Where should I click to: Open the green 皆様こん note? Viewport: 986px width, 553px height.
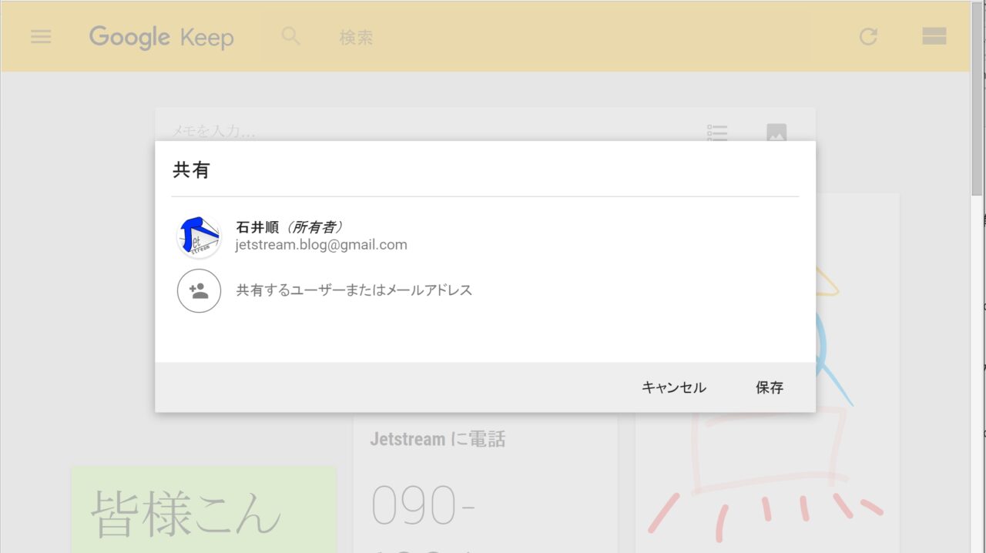click(203, 508)
